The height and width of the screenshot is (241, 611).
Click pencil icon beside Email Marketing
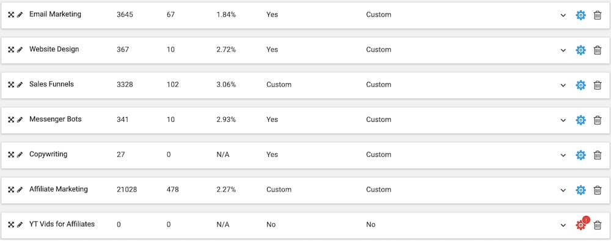[x=20, y=15]
